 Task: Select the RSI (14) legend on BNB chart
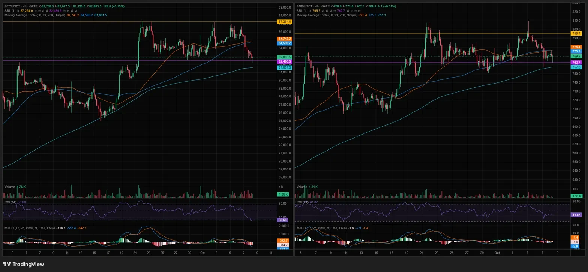pos(303,202)
